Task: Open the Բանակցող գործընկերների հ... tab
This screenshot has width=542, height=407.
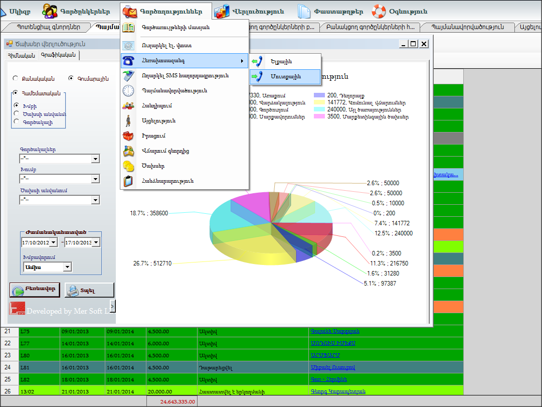Action: point(370,27)
